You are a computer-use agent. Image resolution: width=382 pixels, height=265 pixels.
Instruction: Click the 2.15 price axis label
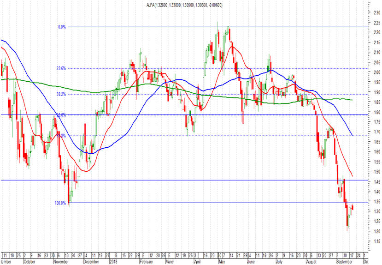click(x=377, y=42)
